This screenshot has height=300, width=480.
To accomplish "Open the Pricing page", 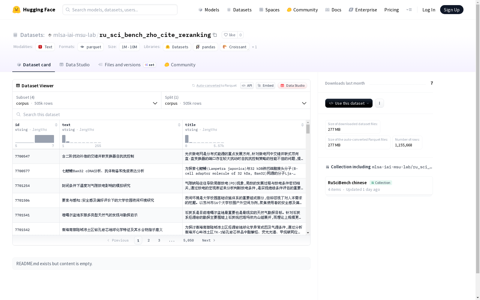I will pyautogui.click(x=391, y=10).
